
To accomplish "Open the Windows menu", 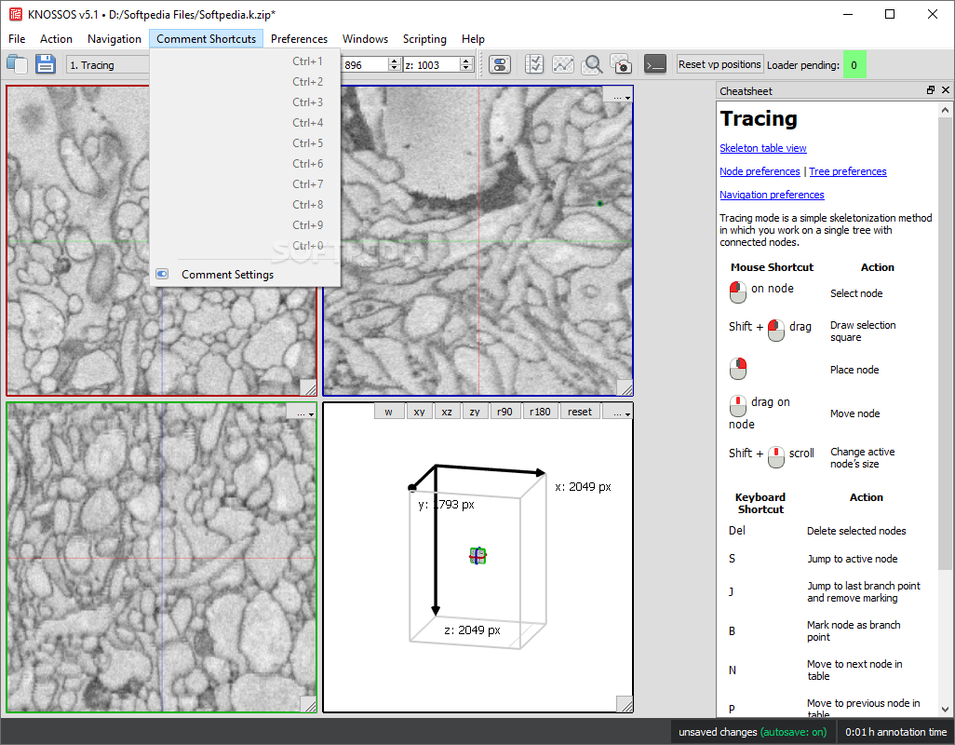I will tap(365, 39).
